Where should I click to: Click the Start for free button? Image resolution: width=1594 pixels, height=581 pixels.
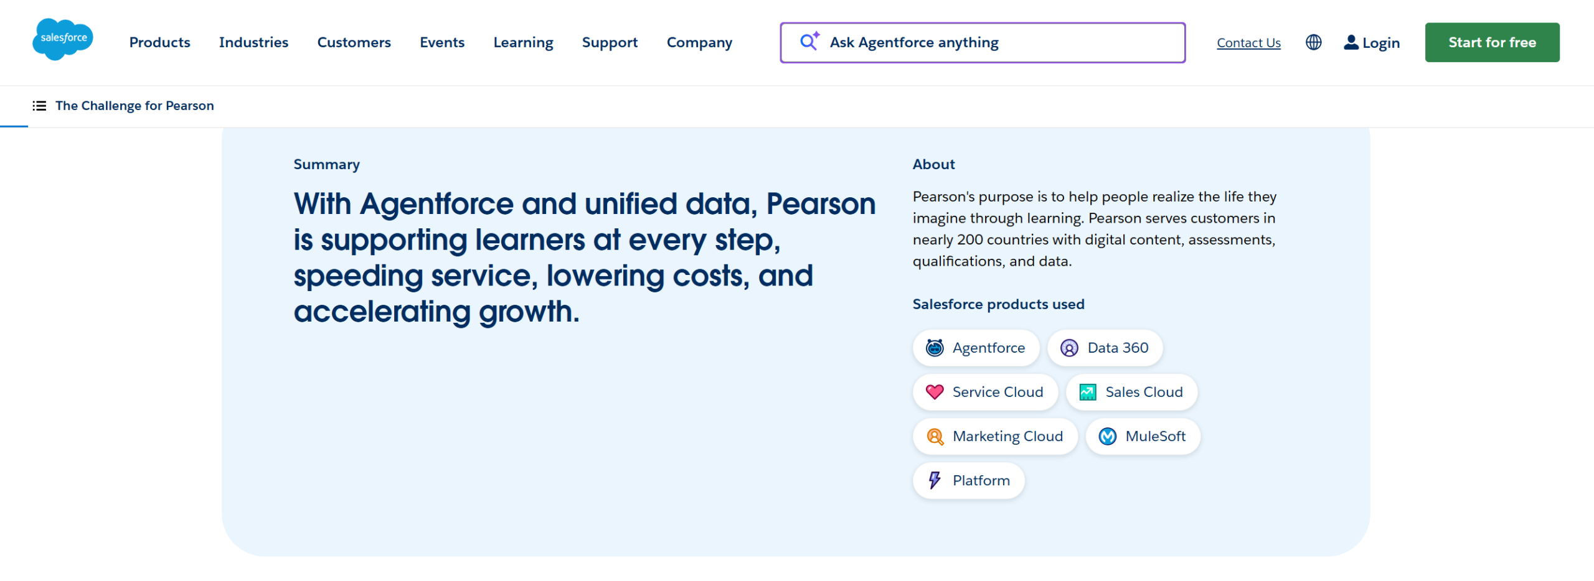click(1492, 42)
